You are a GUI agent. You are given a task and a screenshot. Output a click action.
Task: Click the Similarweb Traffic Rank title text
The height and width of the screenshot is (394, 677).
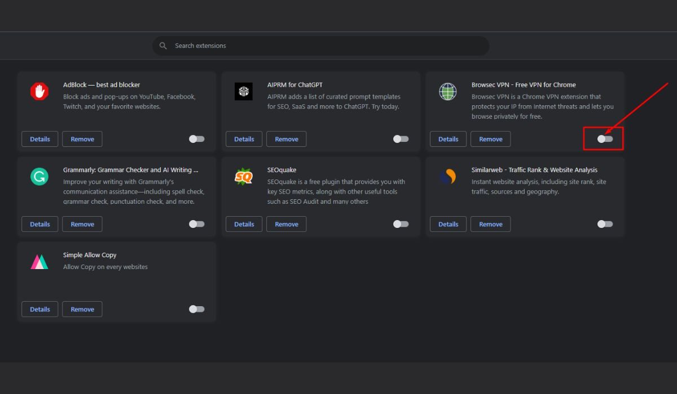534,170
